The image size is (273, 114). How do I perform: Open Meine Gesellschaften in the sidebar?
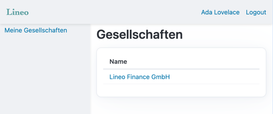point(36,30)
